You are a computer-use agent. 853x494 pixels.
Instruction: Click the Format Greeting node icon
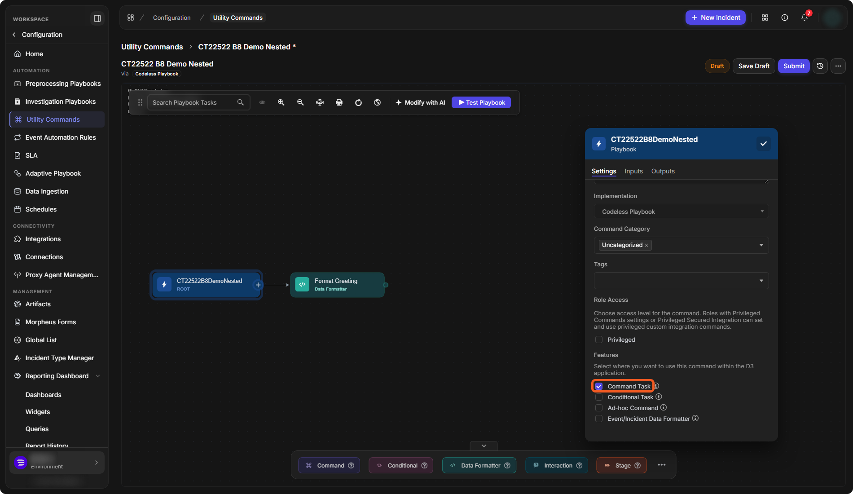(302, 284)
